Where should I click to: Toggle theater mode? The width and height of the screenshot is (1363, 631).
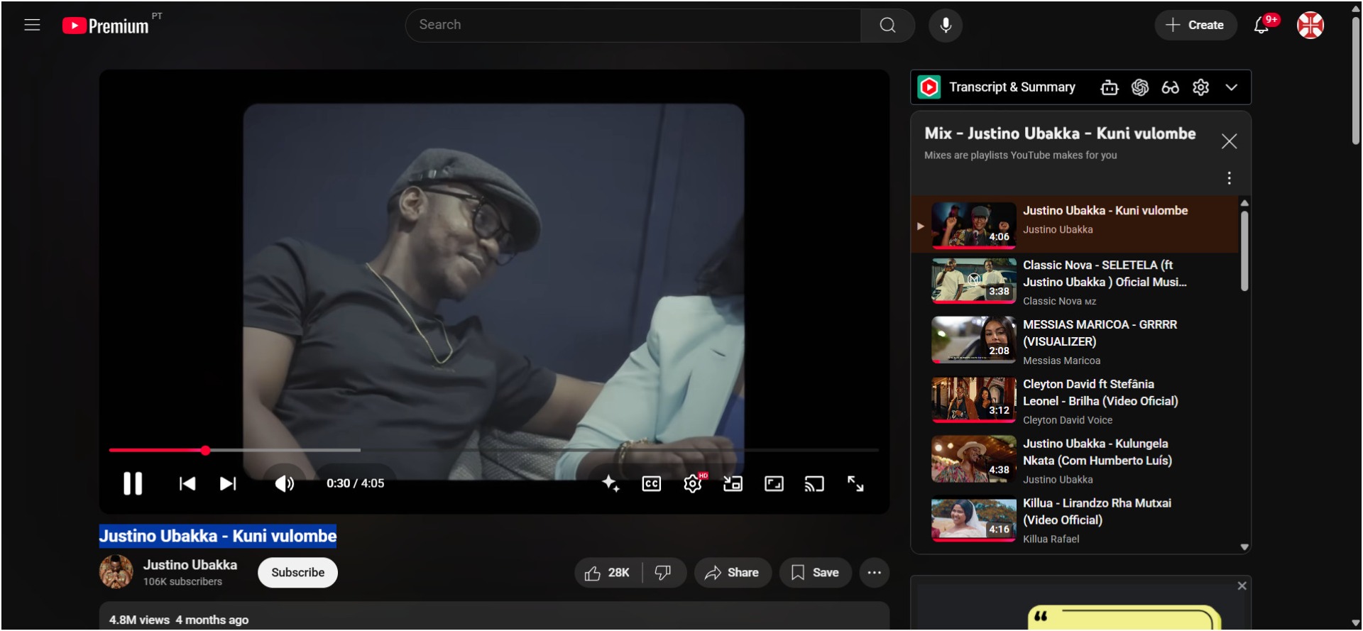(x=774, y=484)
